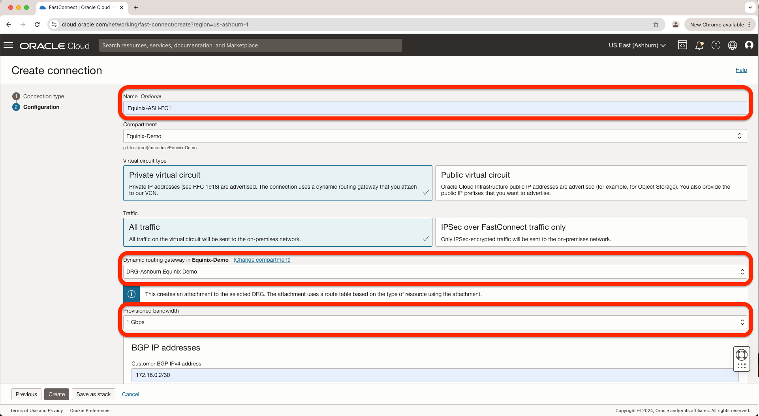Open the Oracle Cloud hamburger navigation menu
The width and height of the screenshot is (759, 416).
click(8, 45)
